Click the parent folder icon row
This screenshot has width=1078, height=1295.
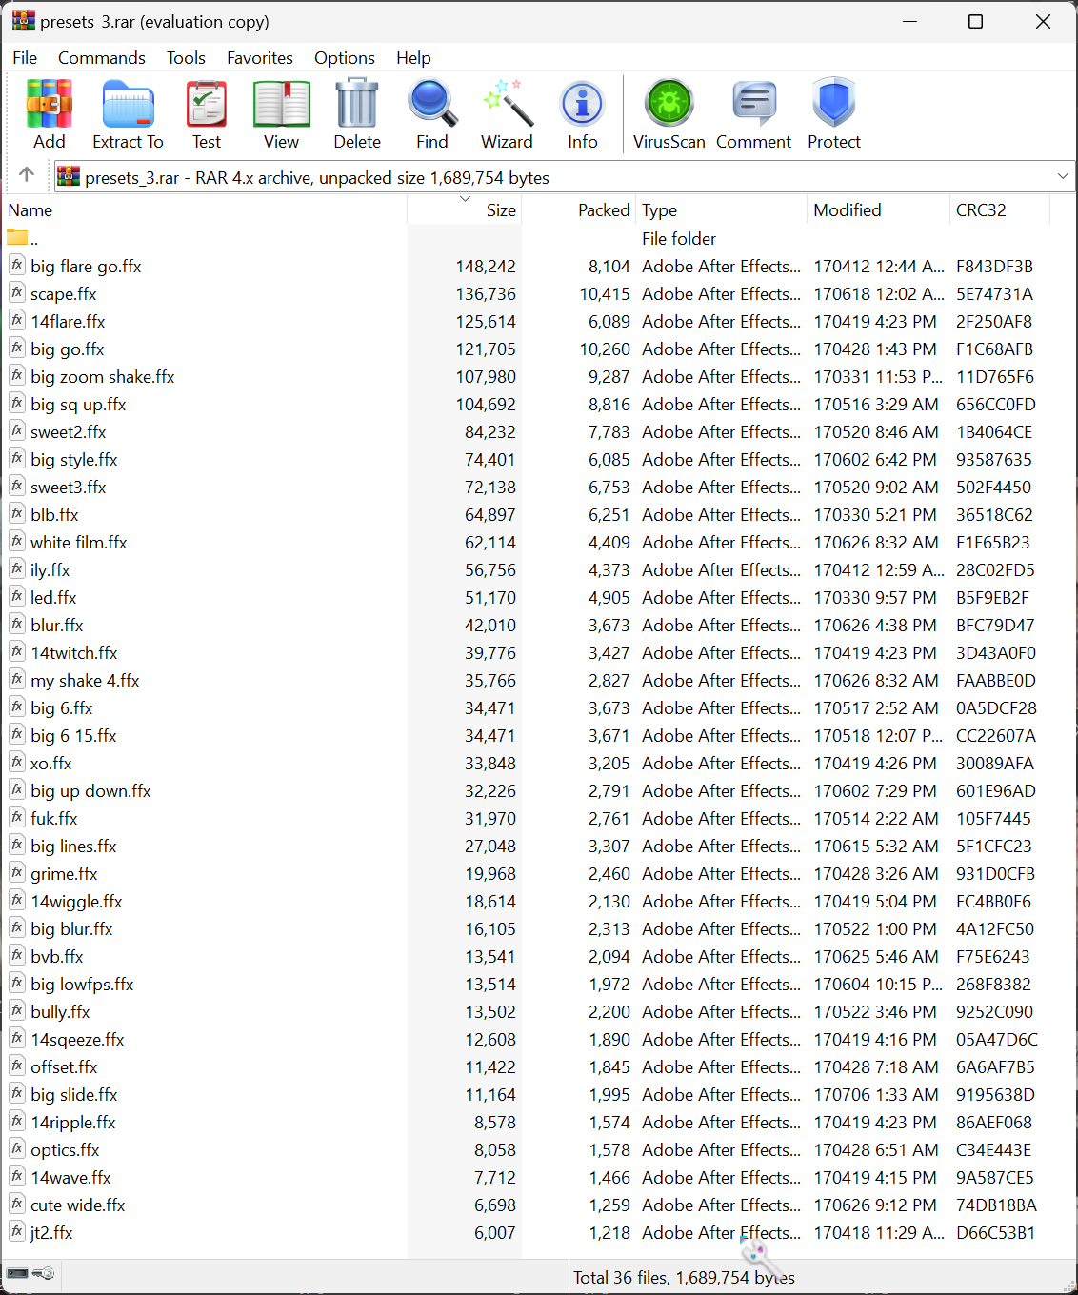pos(17,237)
